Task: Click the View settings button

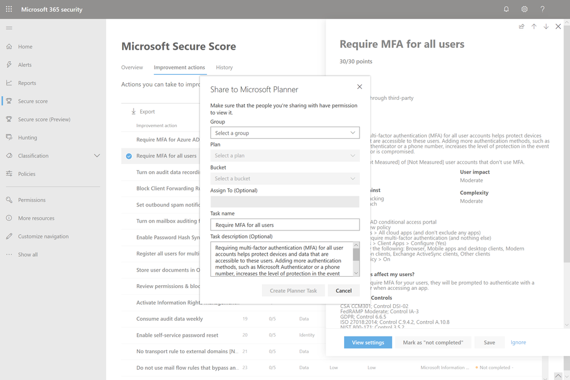Action: click(368, 342)
